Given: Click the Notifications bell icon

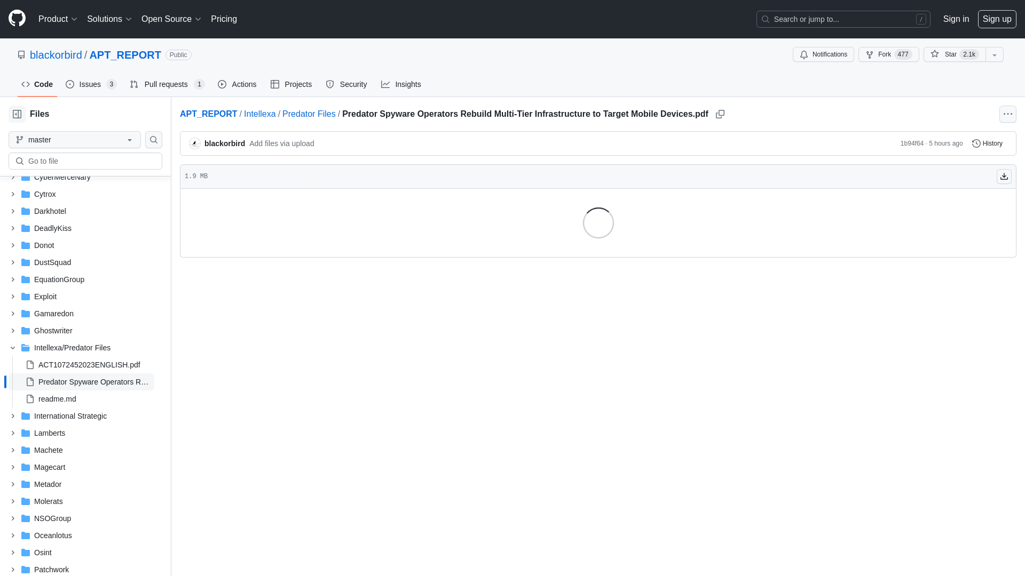Looking at the screenshot, I should tap(803, 54).
